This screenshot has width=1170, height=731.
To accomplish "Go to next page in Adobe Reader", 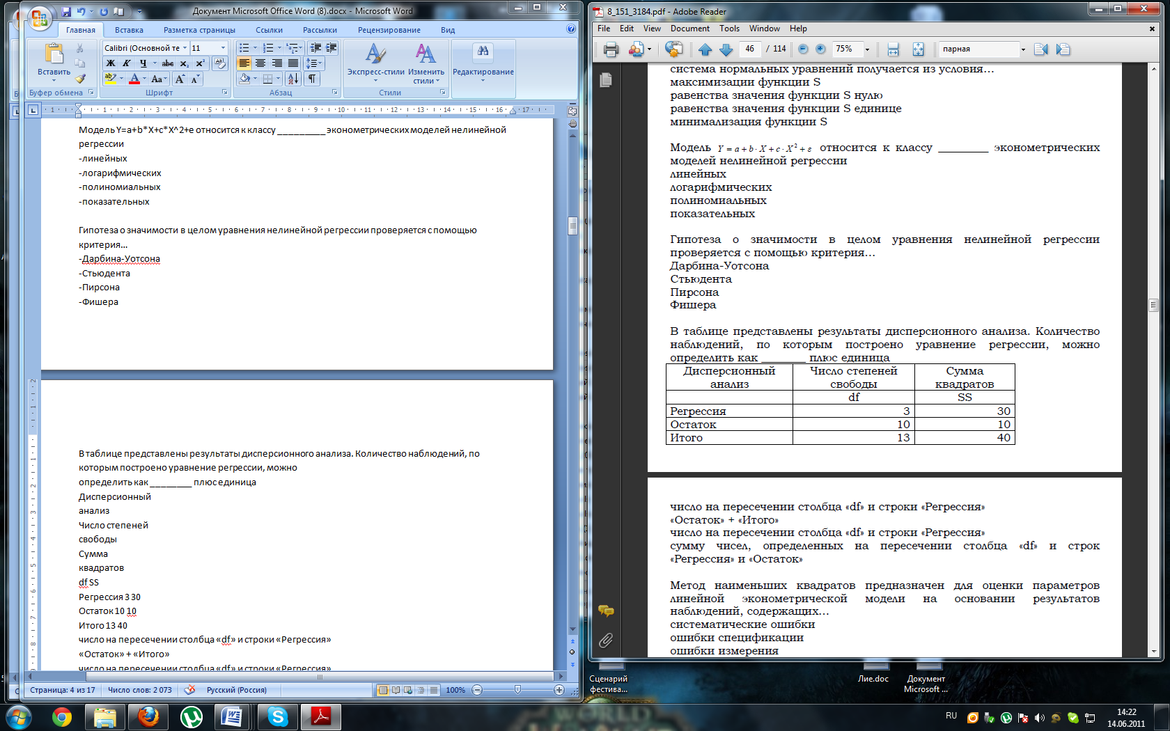I will coord(726,49).
